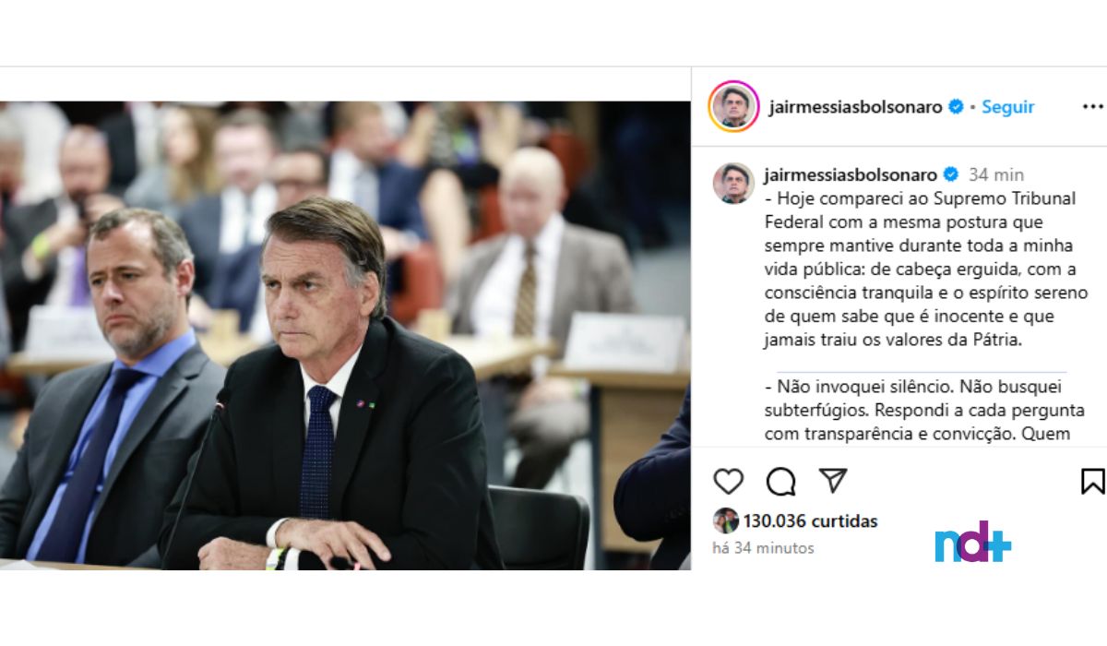This screenshot has width=1107, height=646.
Task: Click the verified badge beside the caption username
Action: coord(950,174)
